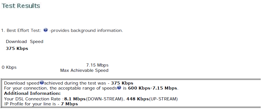This screenshot has width=266, height=112.
Task: Click '-provides background information.' text
Action: tap(86, 30)
